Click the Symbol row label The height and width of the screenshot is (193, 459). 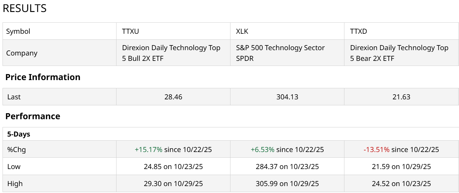(x=18, y=31)
